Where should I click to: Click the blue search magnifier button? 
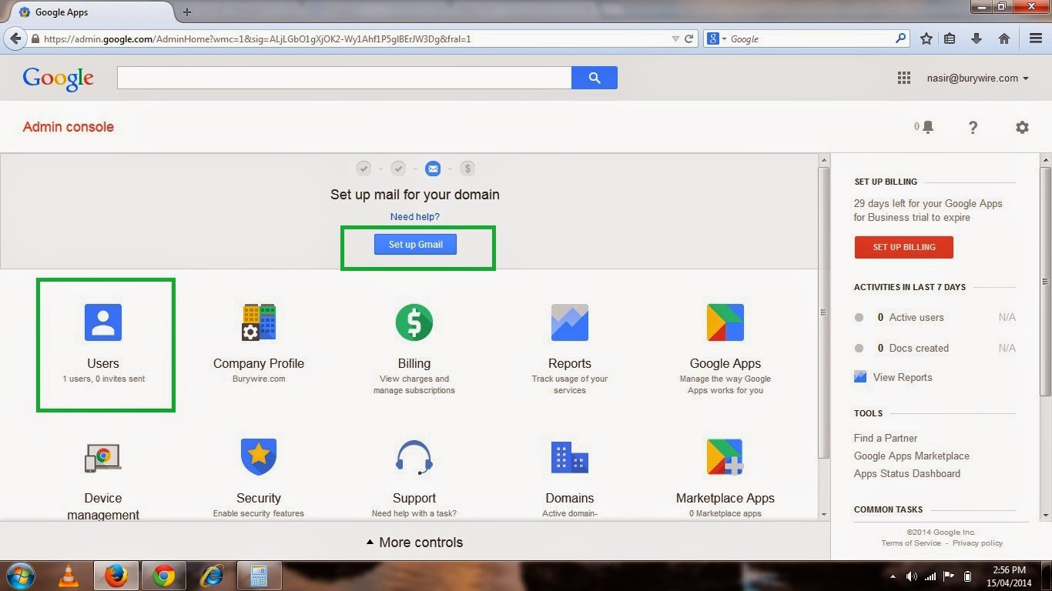point(594,78)
